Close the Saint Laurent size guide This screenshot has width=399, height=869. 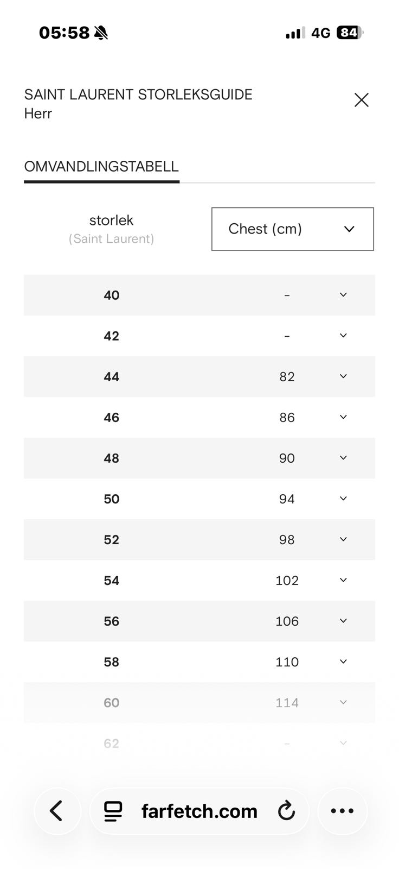click(x=361, y=100)
